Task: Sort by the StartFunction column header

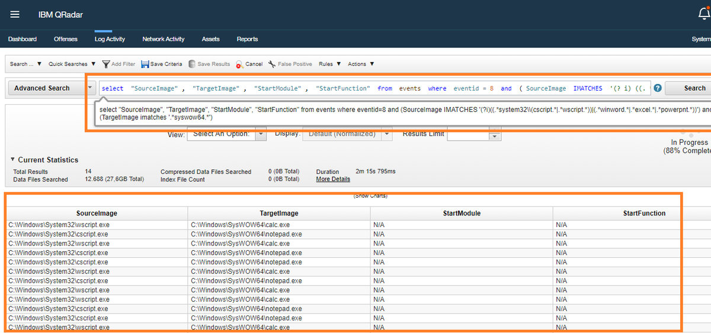Action: pyautogui.click(x=644, y=213)
